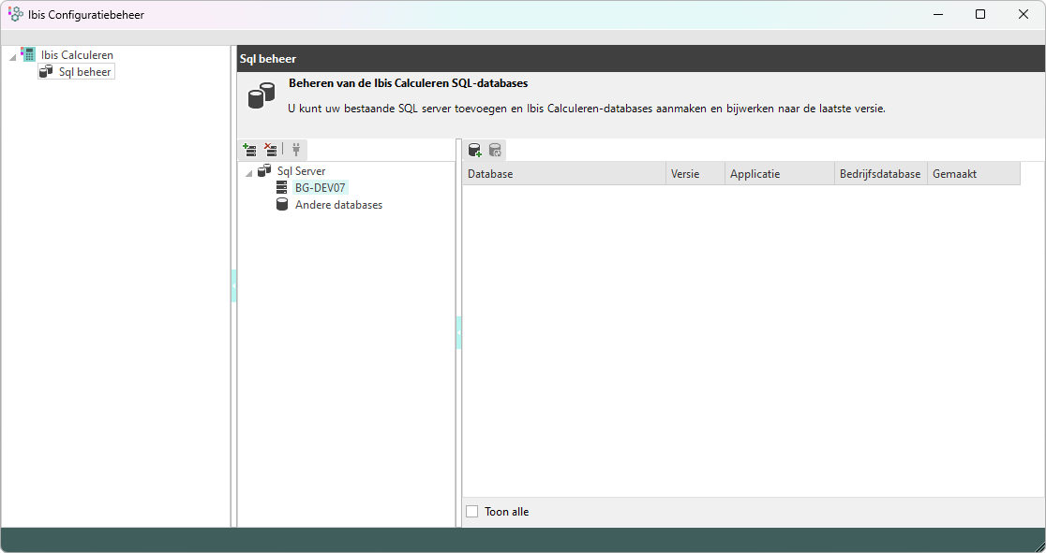Click the Sql beheer database icon in tree
The height and width of the screenshot is (553, 1046).
coord(46,71)
